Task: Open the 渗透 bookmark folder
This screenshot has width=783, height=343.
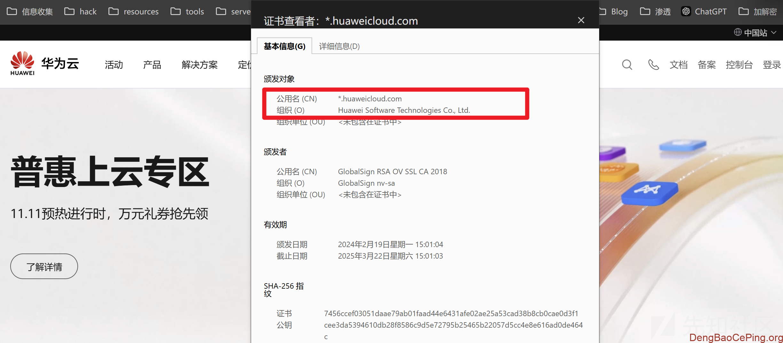Action: [655, 12]
